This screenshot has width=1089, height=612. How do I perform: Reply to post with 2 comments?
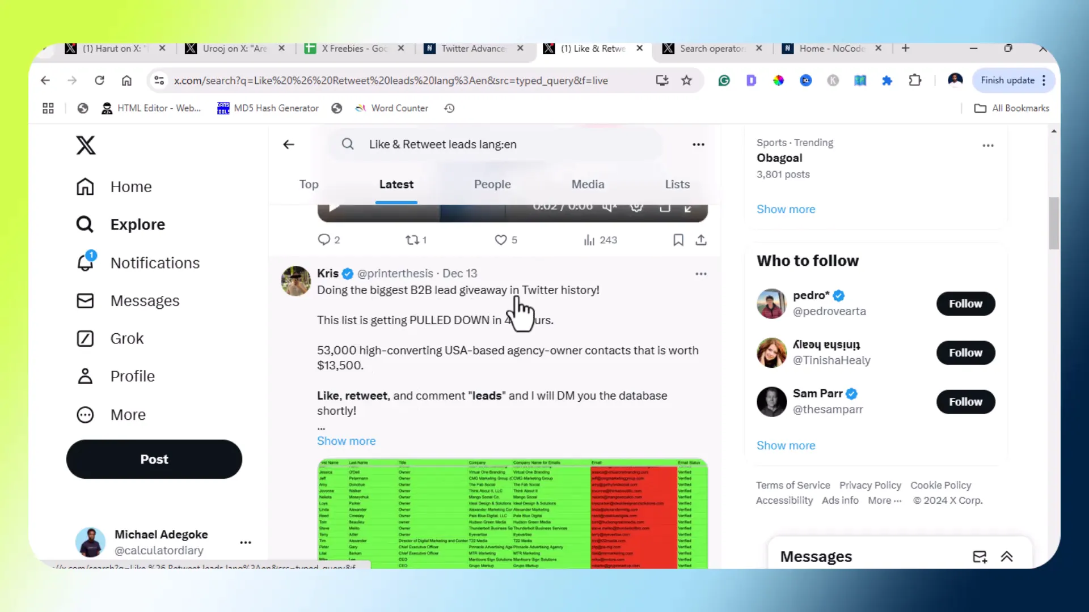pos(329,240)
